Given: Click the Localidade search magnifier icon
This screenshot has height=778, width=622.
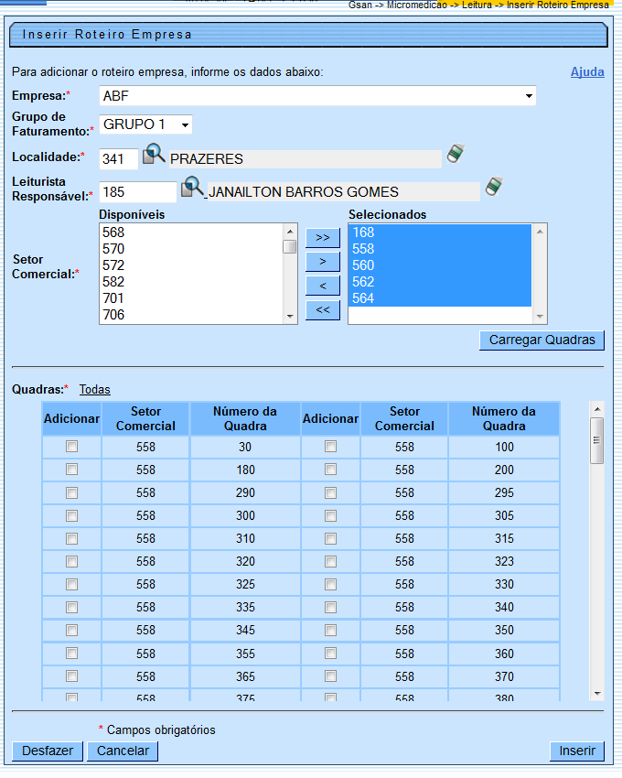Looking at the screenshot, I should click(x=153, y=156).
